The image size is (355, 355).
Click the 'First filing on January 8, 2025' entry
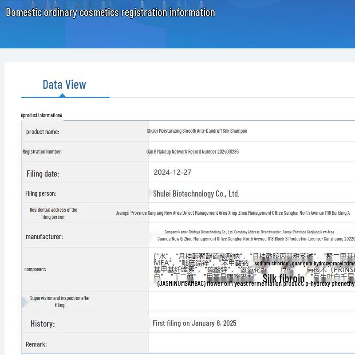tap(194, 323)
